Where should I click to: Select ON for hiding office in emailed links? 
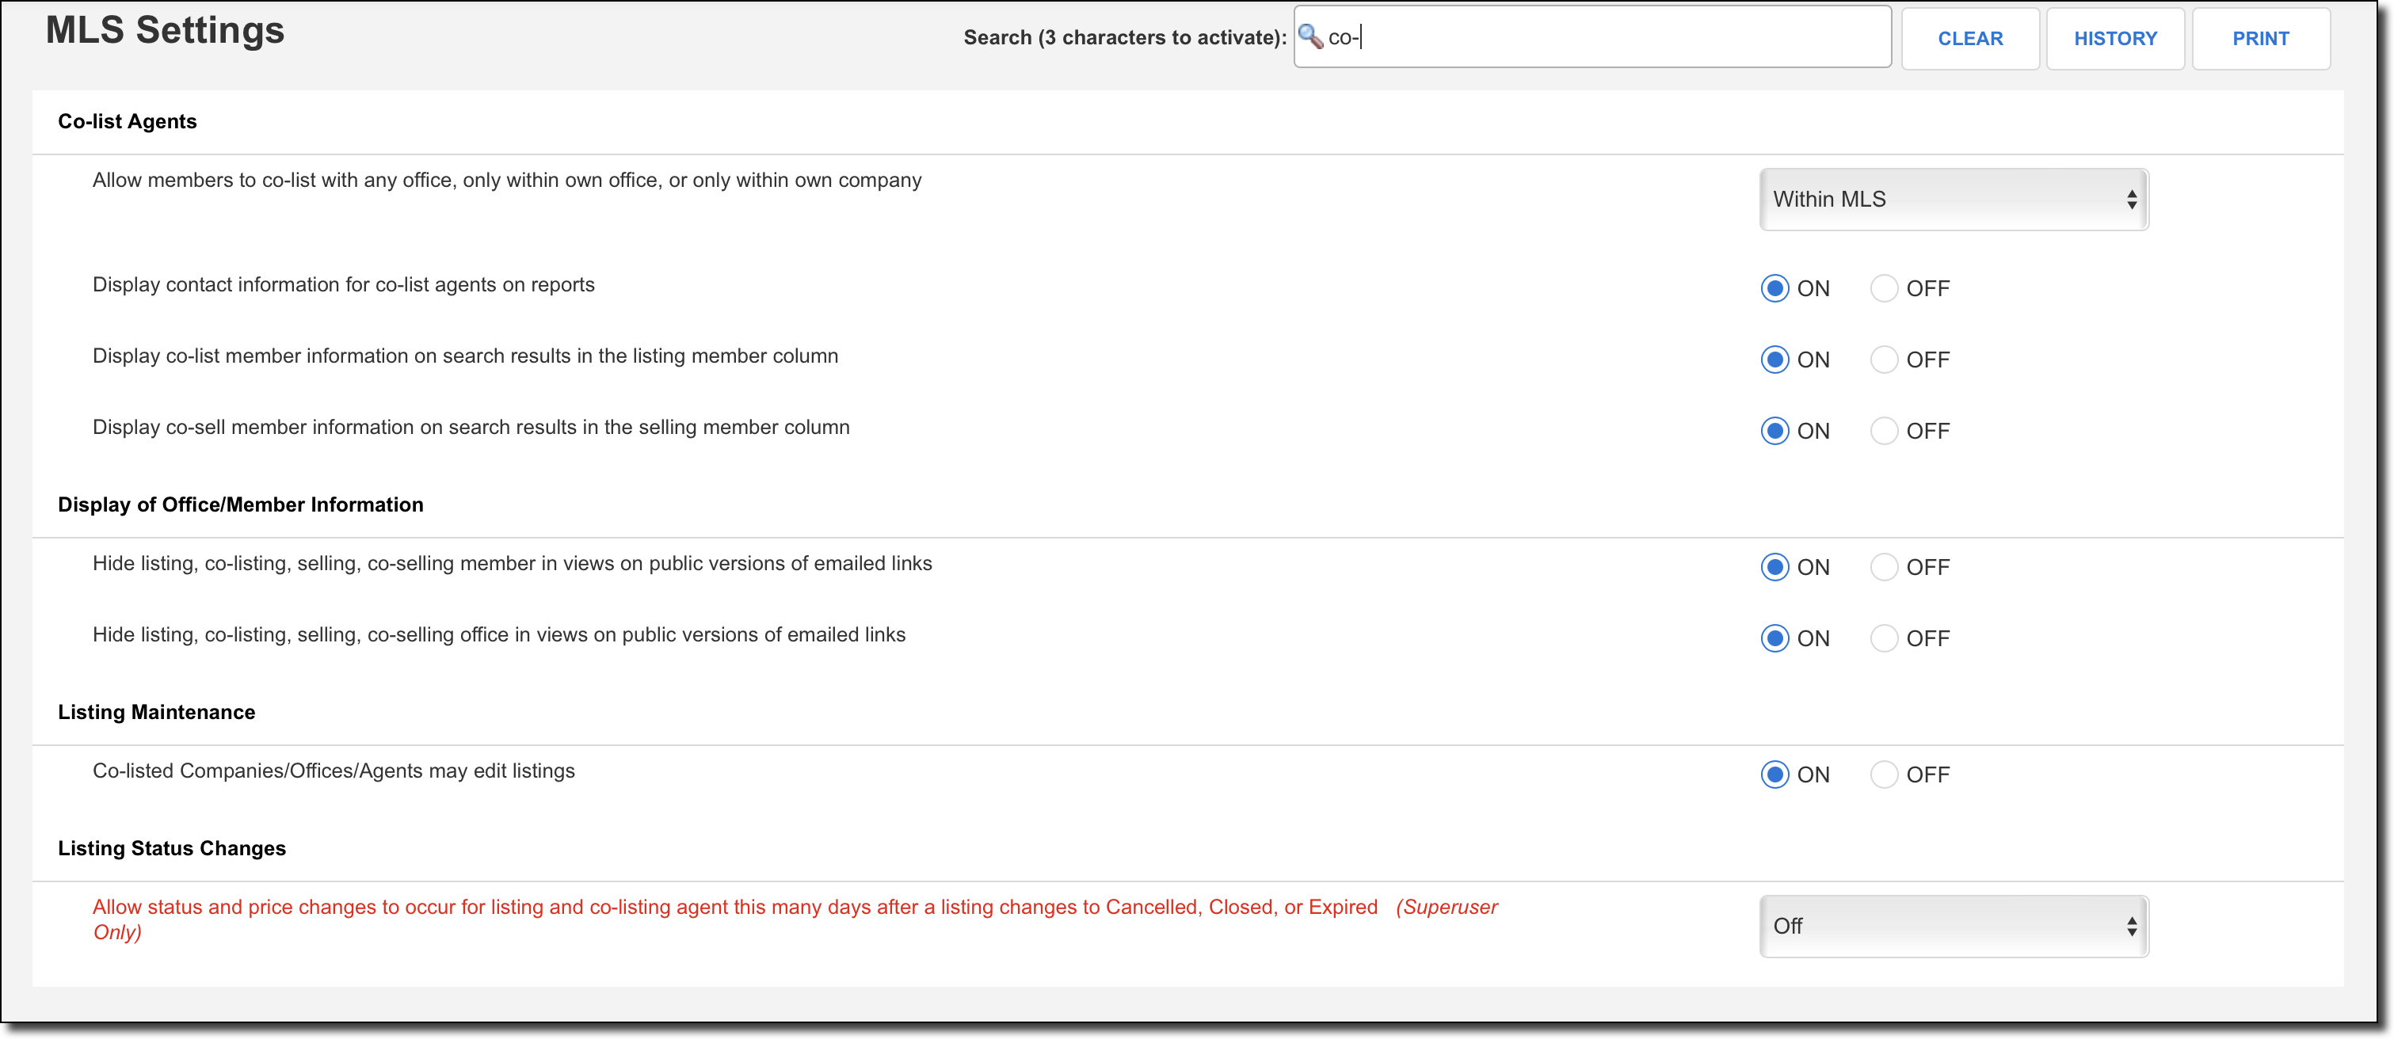(x=1775, y=638)
